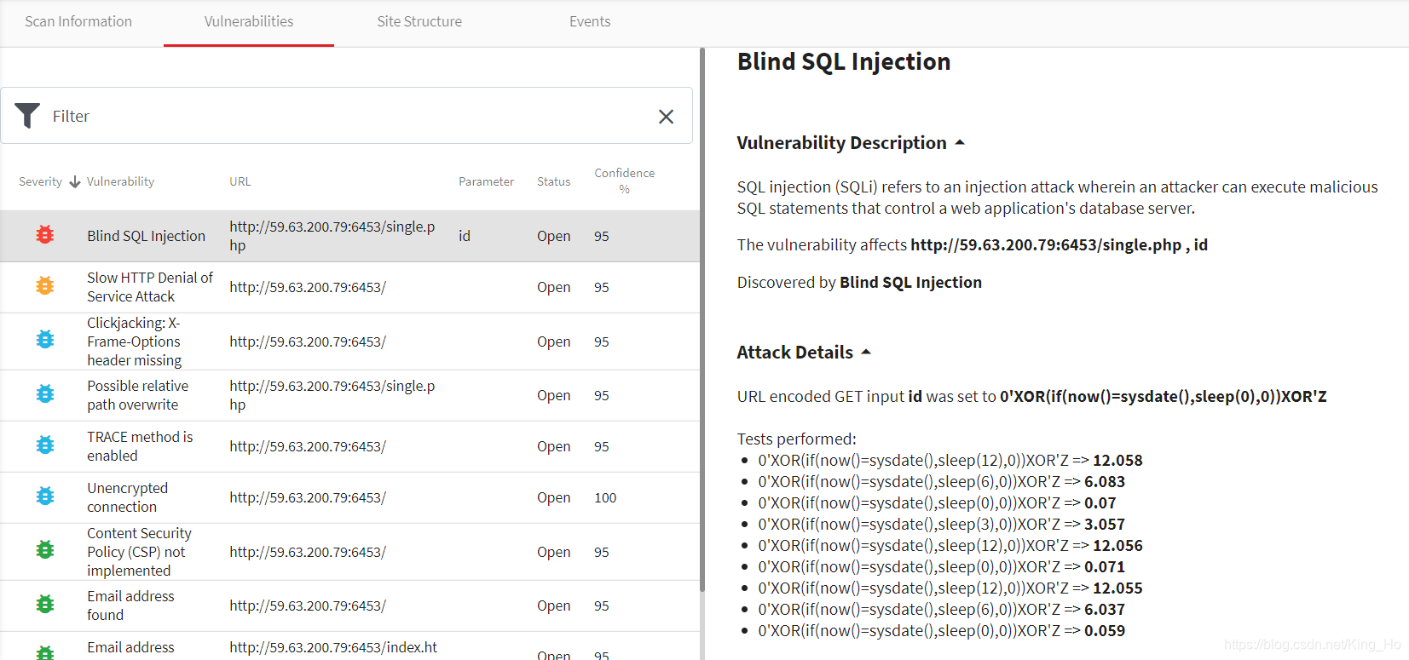Select Possible relative path overwrite row
Image resolution: width=1409 pixels, height=660 pixels.
[349, 395]
